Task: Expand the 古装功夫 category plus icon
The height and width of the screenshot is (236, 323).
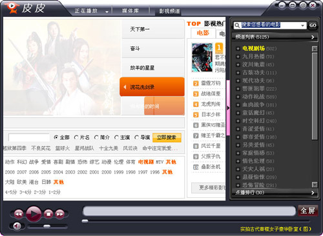Action: [238, 73]
